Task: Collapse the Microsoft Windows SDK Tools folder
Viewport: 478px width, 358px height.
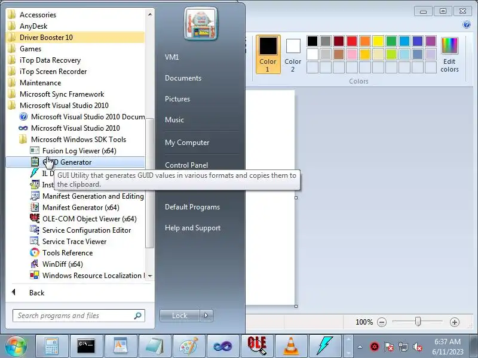Action: click(x=72, y=140)
